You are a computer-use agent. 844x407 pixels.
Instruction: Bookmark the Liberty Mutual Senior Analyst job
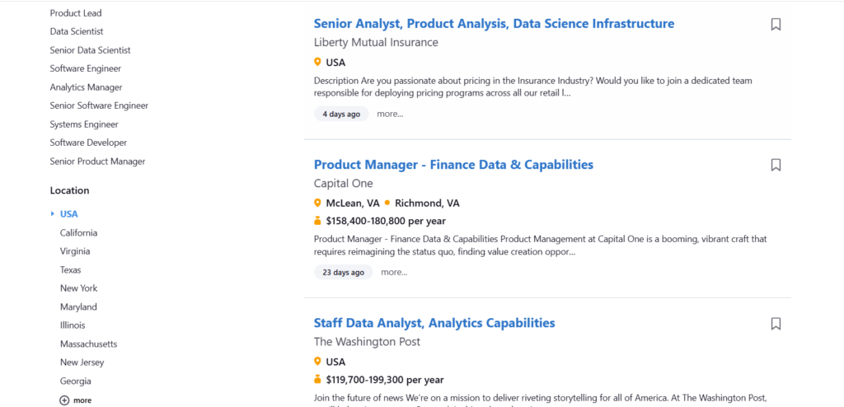click(776, 25)
